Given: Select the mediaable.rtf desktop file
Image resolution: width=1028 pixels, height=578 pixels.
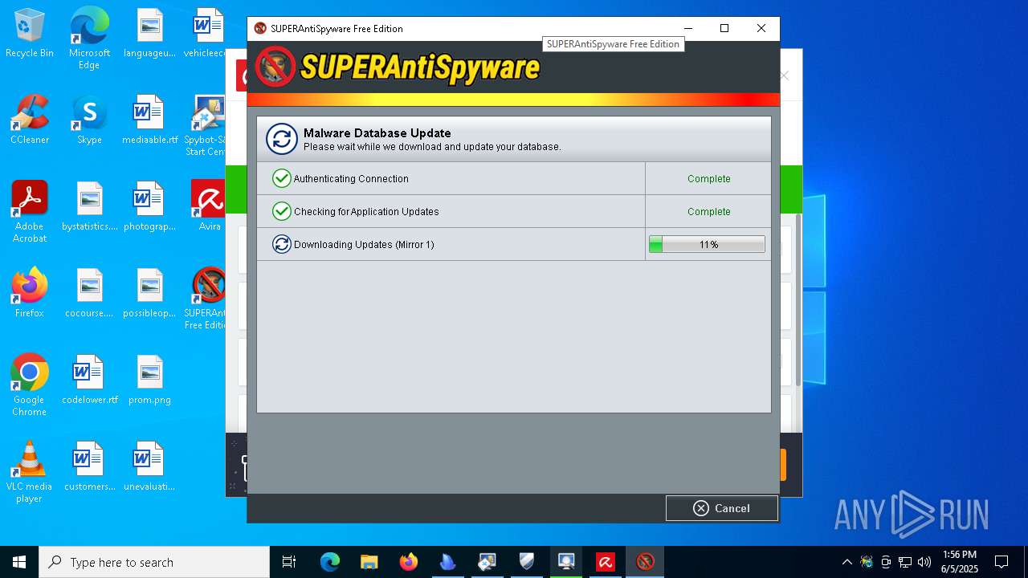Looking at the screenshot, I should click(149, 120).
